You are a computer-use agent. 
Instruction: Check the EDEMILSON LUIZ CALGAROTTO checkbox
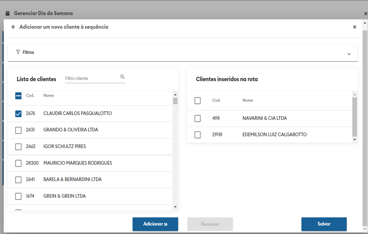tap(198, 135)
